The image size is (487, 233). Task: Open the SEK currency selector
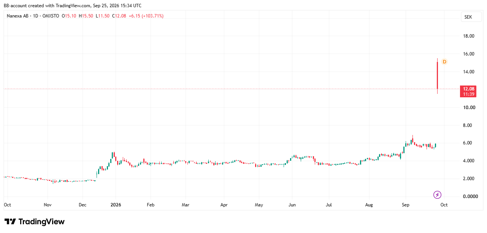click(468, 17)
